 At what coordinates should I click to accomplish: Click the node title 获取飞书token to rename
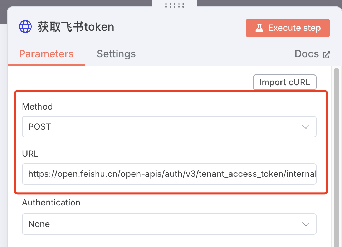76,27
